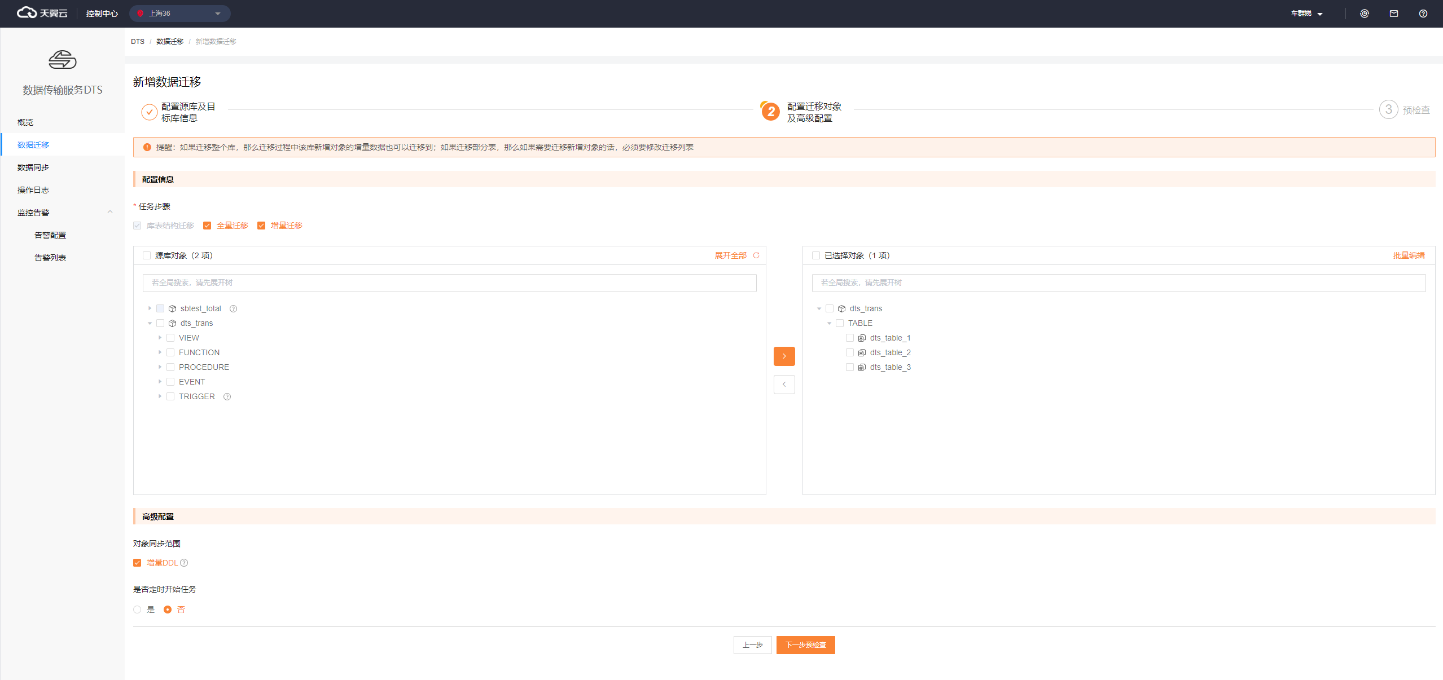Click refresh icon beside 展开全部
1443x680 pixels.
click(x=756, y=255)
